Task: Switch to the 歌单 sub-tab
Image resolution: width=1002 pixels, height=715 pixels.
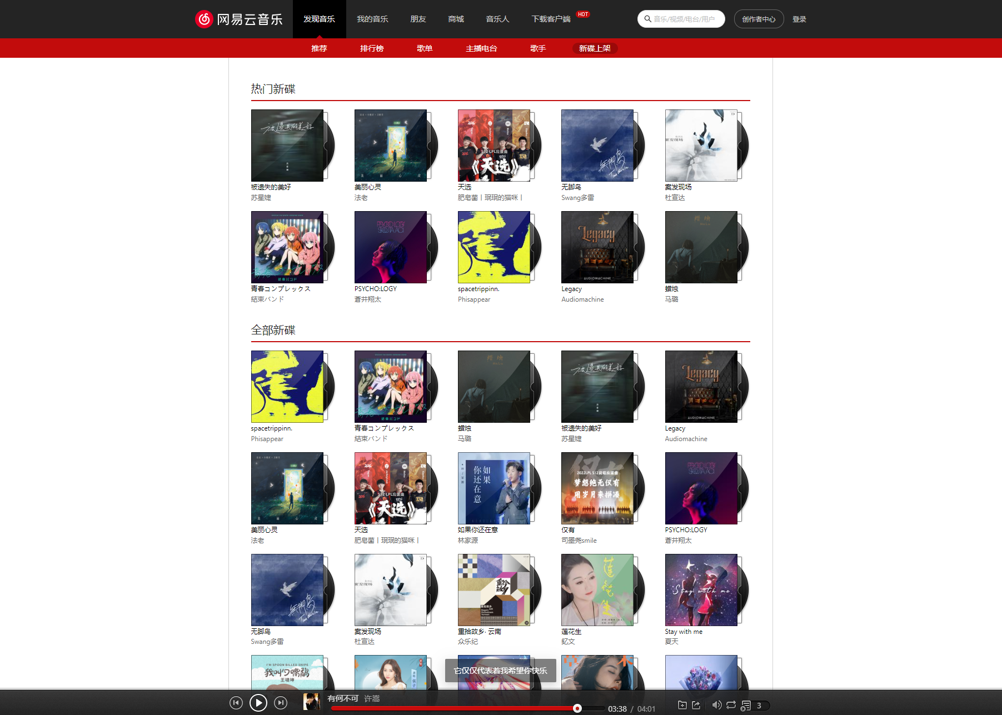Action: coord(425,48)
